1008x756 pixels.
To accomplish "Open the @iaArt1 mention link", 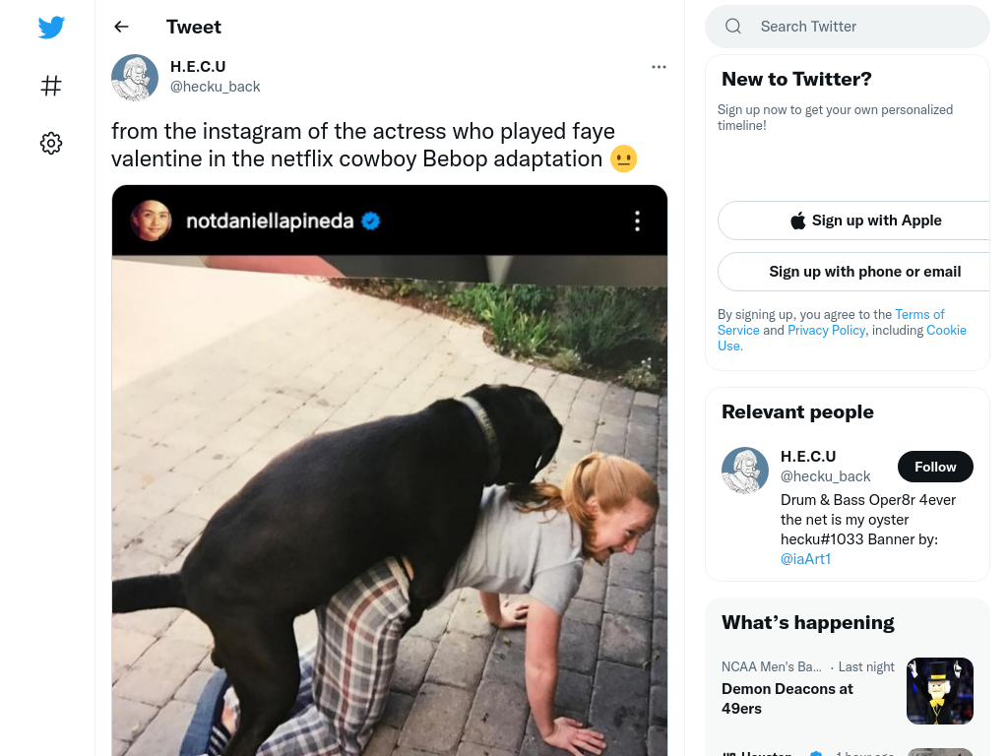I will (805, 559).
